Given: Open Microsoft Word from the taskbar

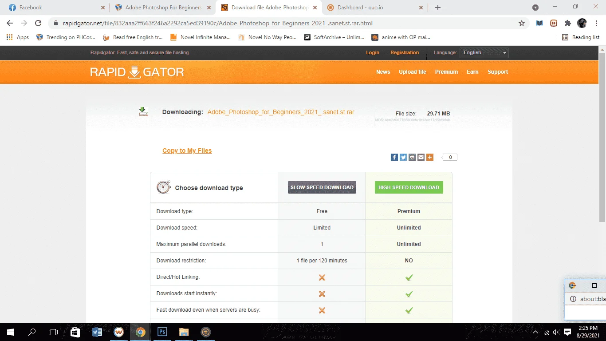Looking at the screenshot, I should [x=97, y=332].
